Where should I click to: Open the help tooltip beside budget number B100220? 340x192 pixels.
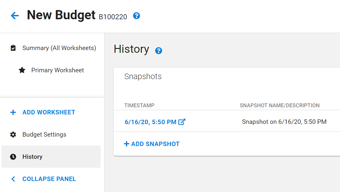click(136, 16)
